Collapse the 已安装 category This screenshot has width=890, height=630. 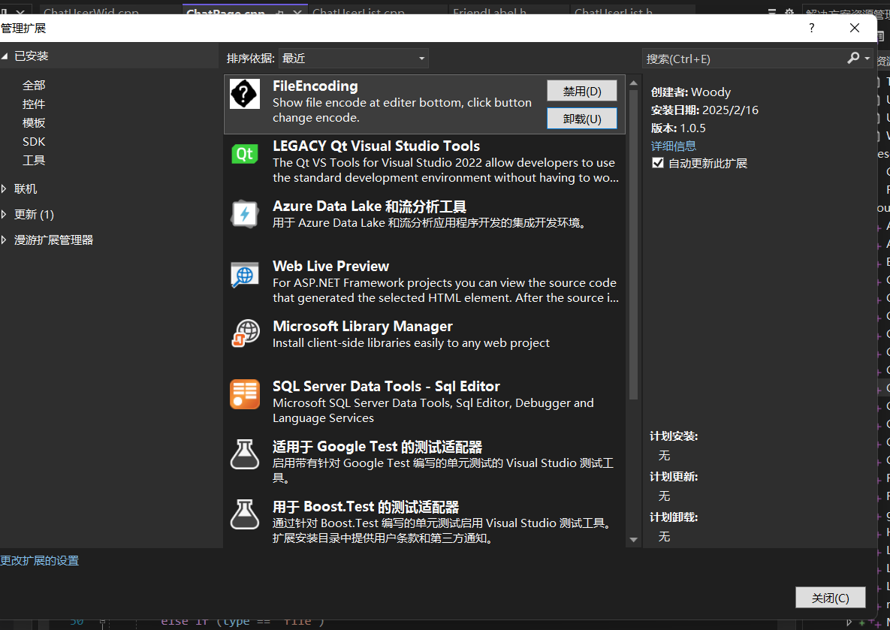pyautogui.click(x=5, y=56)
